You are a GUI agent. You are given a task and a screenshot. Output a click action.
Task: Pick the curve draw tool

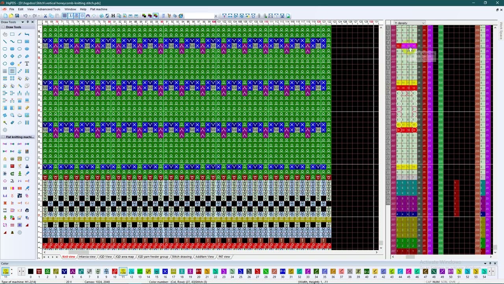click(12, 42)
